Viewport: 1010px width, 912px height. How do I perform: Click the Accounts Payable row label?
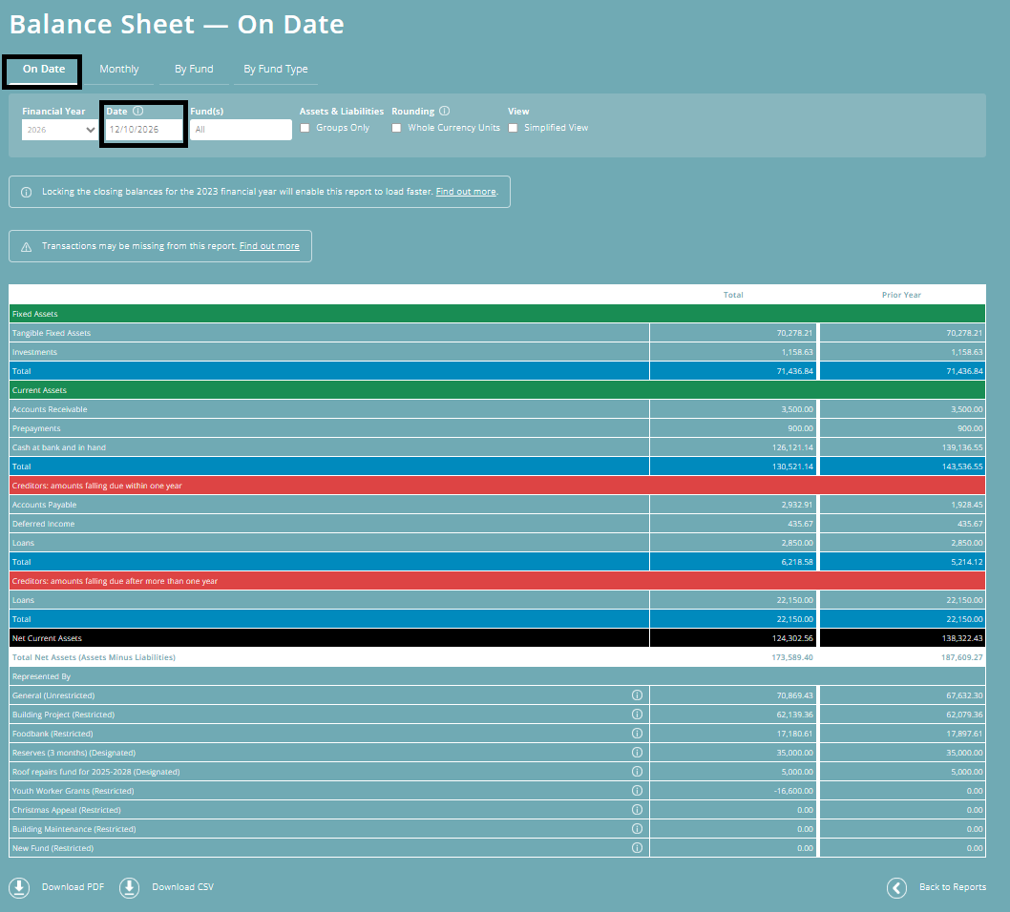[x=45, y=505]
